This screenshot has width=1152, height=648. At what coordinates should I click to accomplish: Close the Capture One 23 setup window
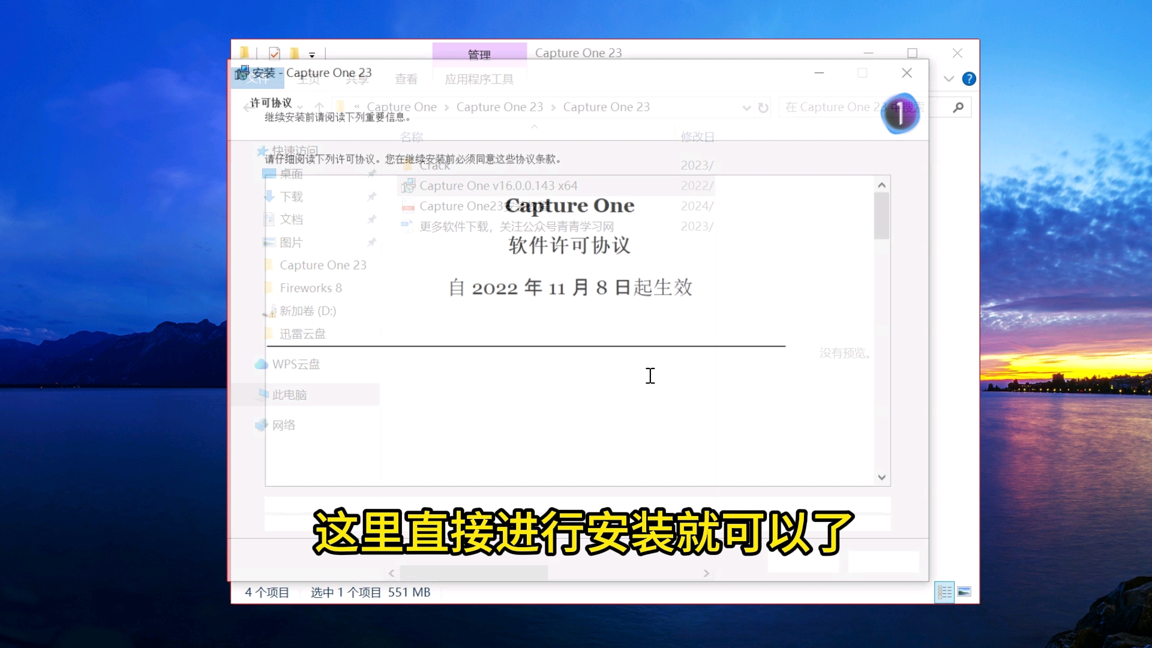pyautogui.click(x=907, y=73)
